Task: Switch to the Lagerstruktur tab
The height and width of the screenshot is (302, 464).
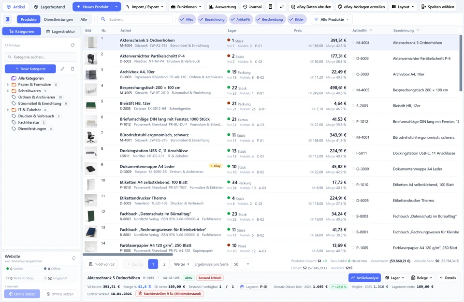Action: click(x=60, y=31)
